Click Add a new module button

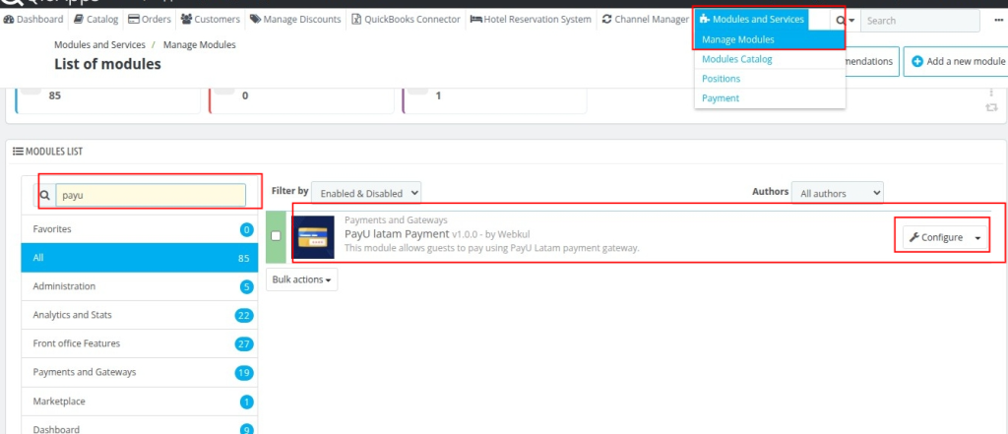point(955,61)
